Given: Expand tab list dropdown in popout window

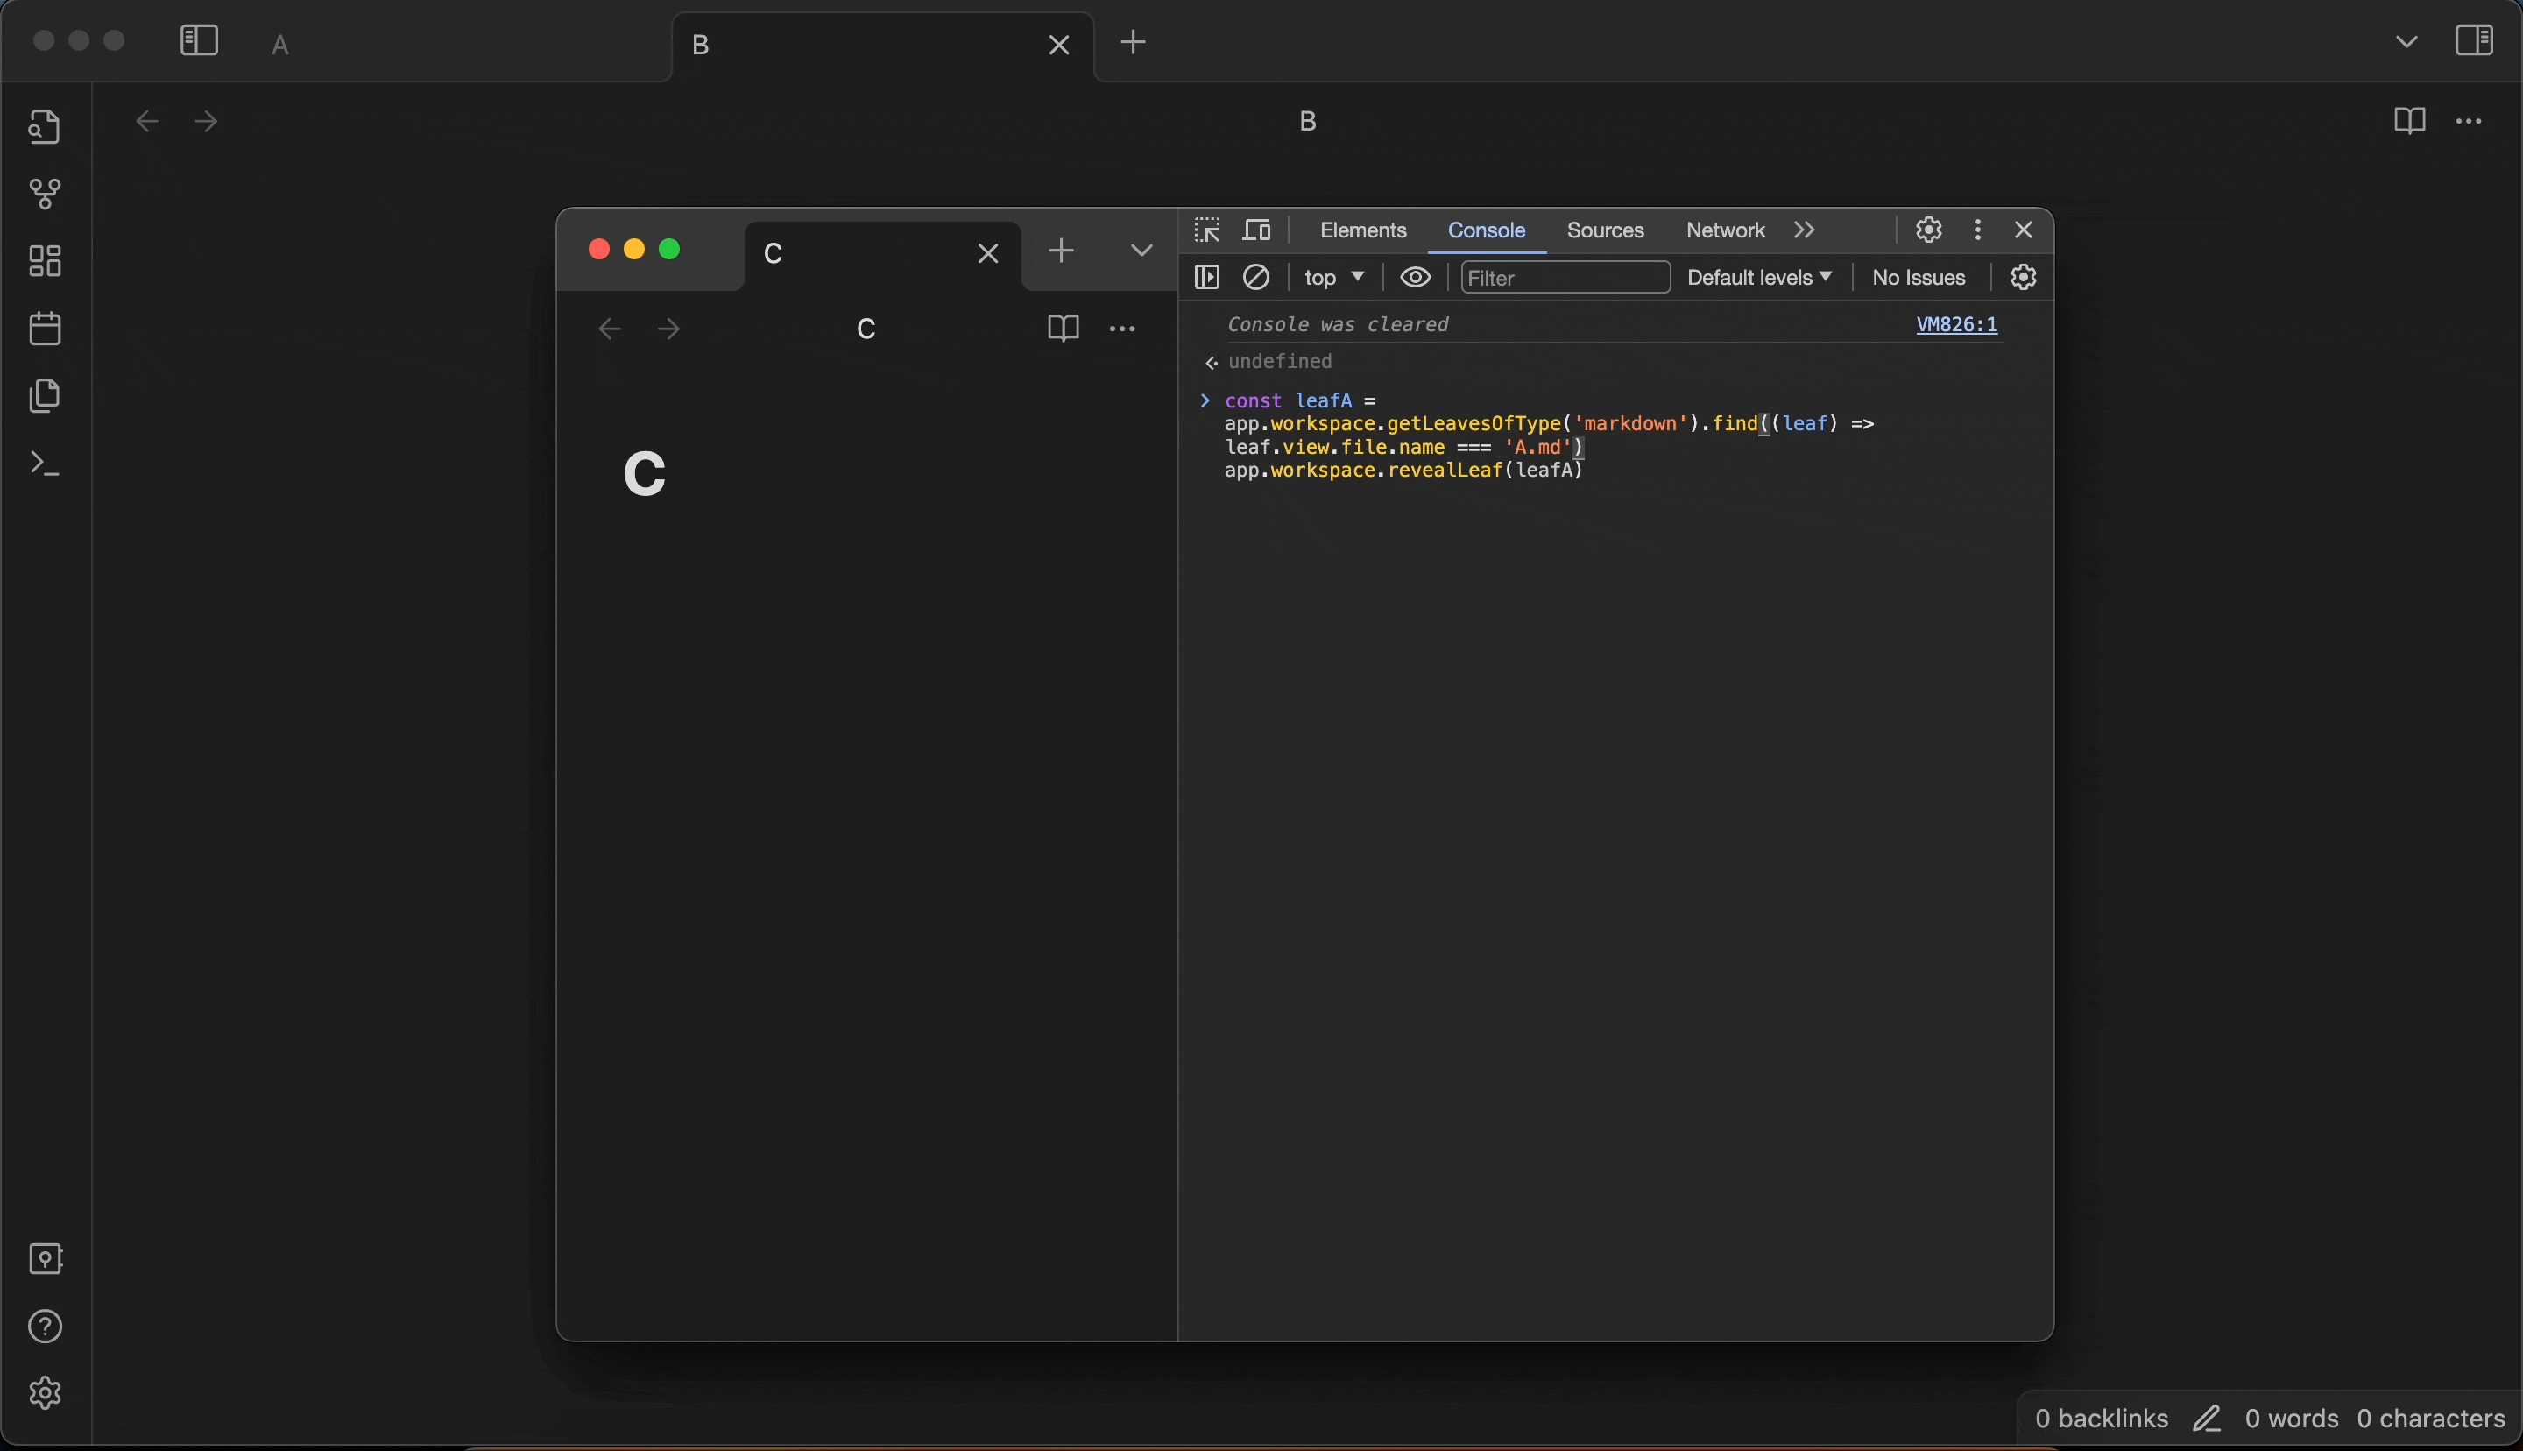Looking at the screenshot, I should [x=1141, y=250].
